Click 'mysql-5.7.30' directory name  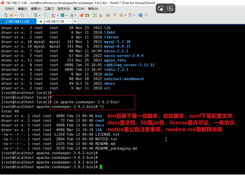click(117, 42)
